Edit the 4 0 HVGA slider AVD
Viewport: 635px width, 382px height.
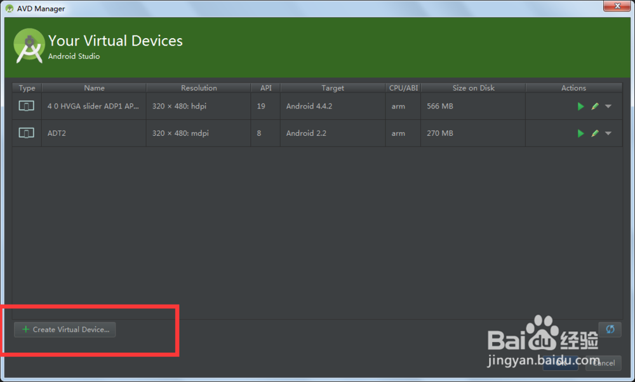(595, 107)
